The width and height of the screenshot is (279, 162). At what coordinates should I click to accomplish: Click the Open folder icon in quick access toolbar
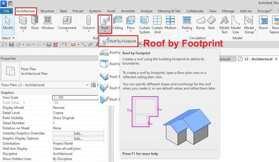5,45
